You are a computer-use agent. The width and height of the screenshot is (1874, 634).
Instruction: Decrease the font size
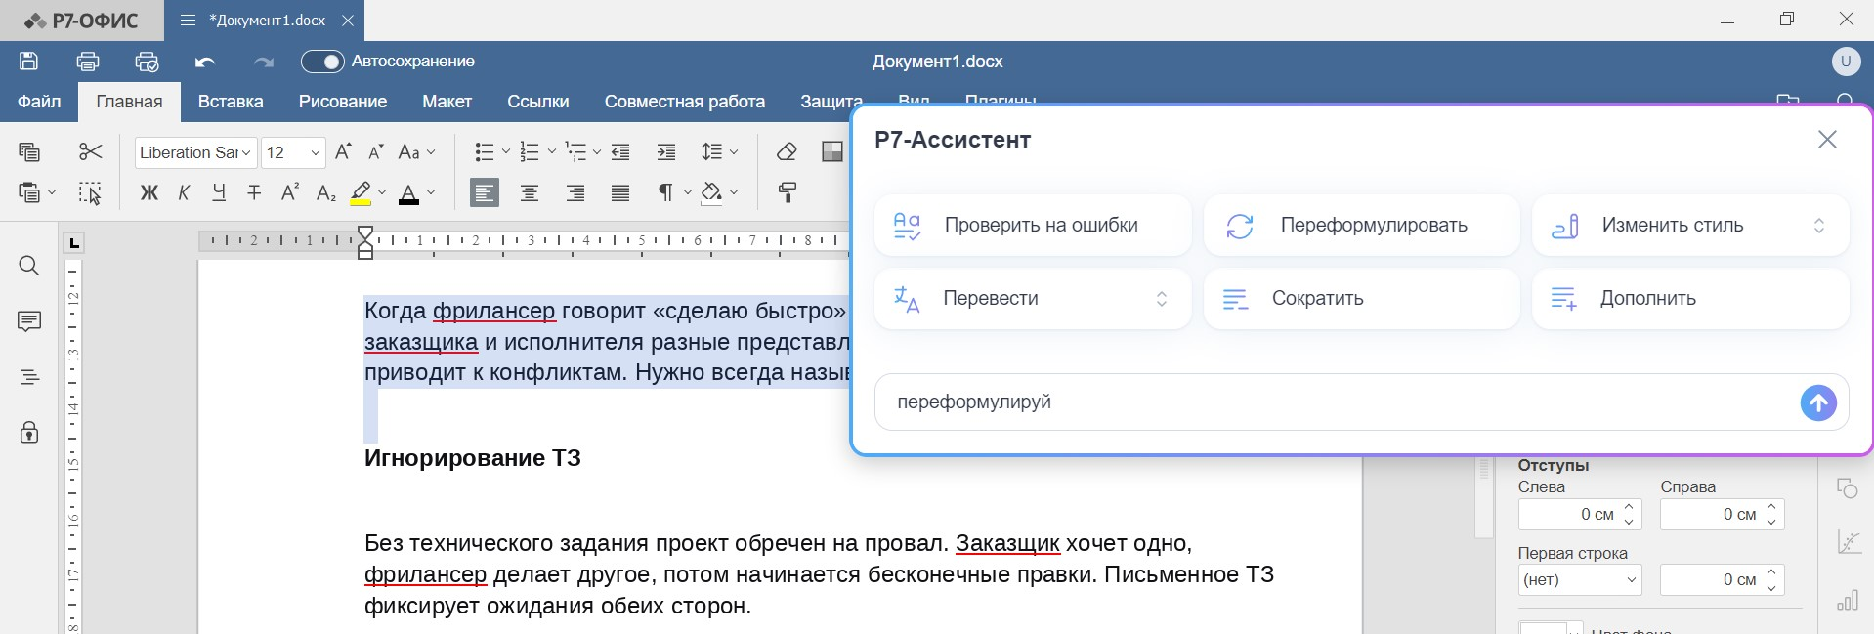coord(376,151)
